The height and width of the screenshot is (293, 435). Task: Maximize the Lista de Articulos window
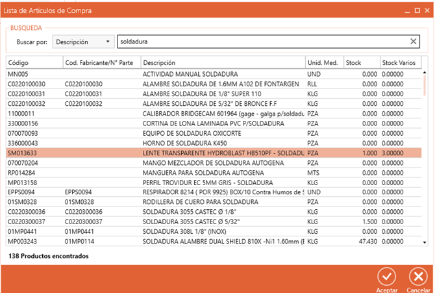[417, 10]
